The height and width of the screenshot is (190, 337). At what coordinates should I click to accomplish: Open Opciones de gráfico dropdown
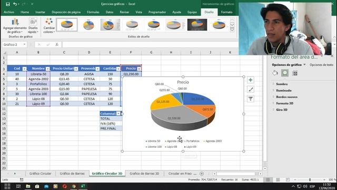point(304,64)
